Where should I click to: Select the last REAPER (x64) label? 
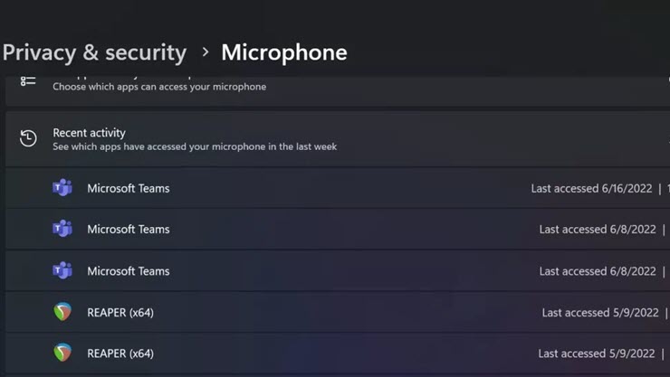pos(120,353)
